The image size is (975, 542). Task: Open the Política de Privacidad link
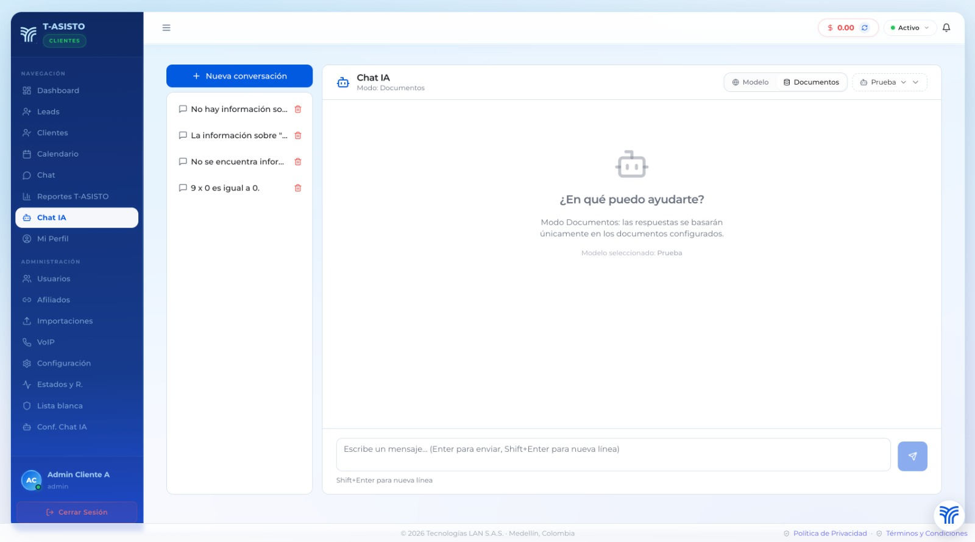point(829,533)
